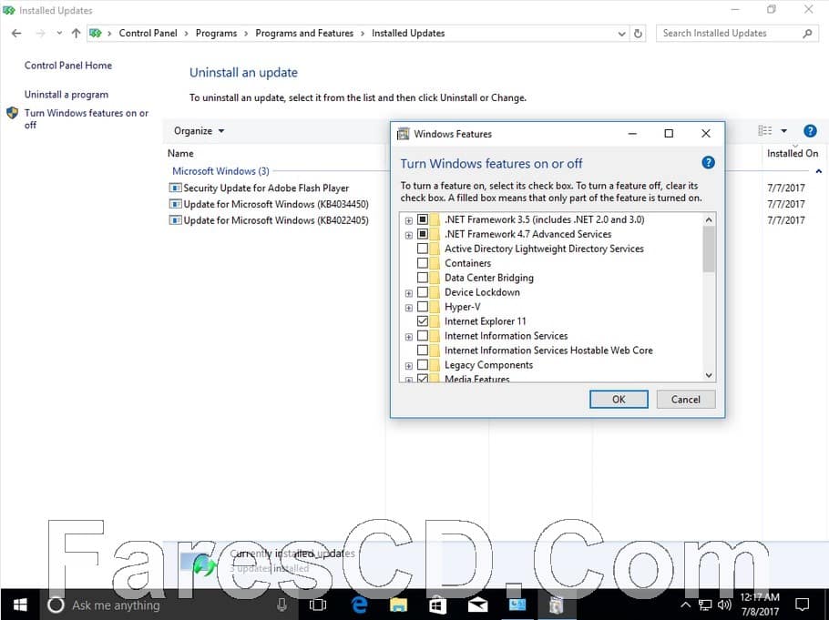Open the Control Panel Home link
This screenshot has width=829, height=620.
(68, 66)
